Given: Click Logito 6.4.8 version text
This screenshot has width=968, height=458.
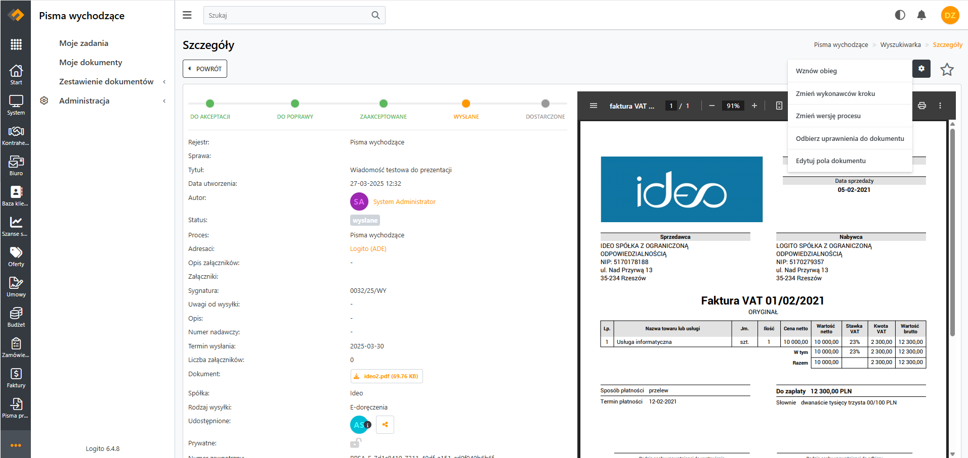Looking at the screenshot, I should pos(103,448).
